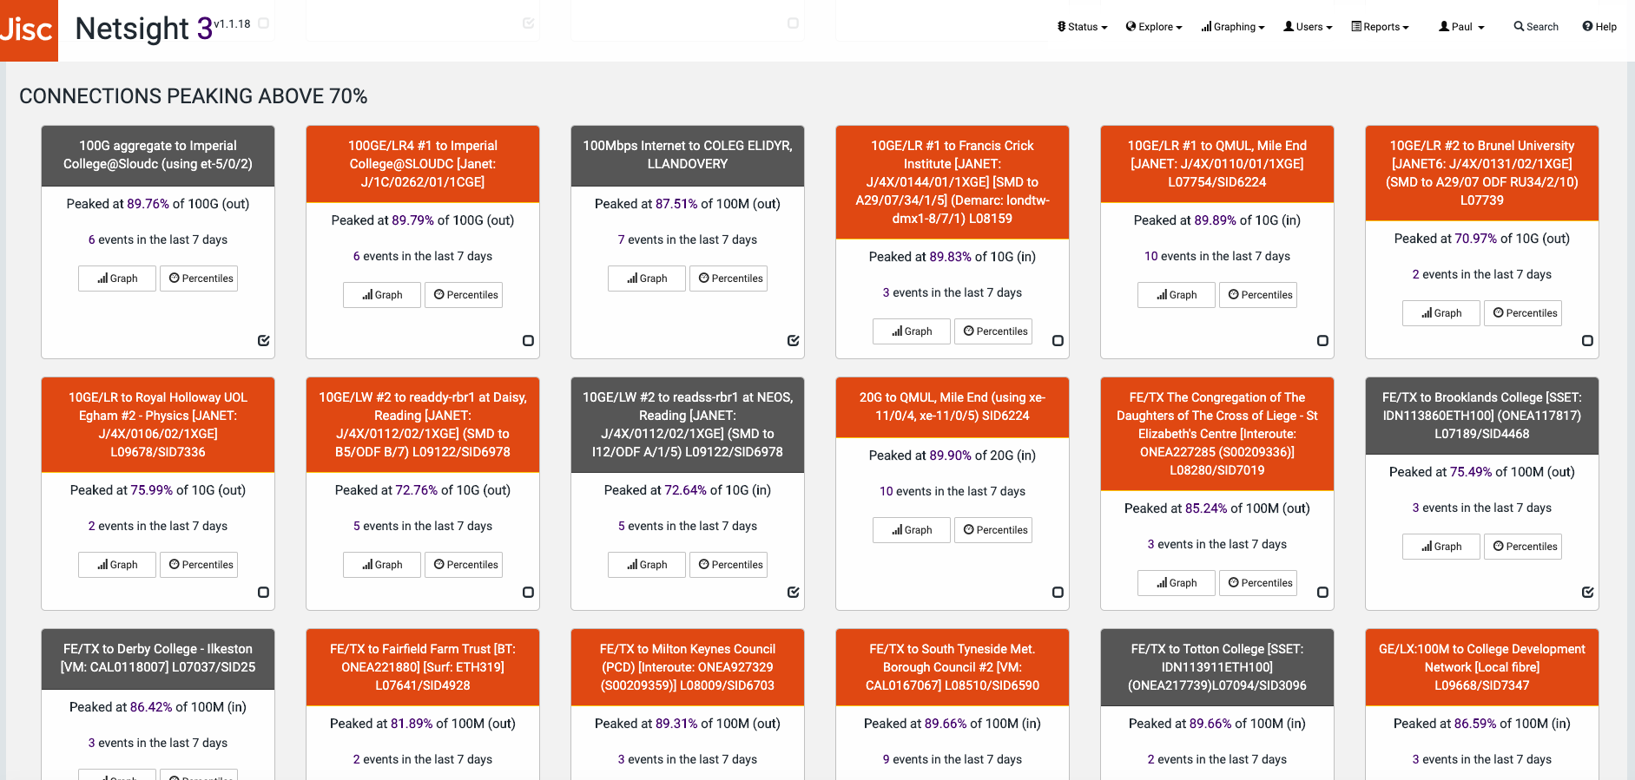Show Graph for 100GE/LR4 #1 to Imperial College
Image resolution: width=1635 pixels, height=780 pixels.
coord(382,295)
